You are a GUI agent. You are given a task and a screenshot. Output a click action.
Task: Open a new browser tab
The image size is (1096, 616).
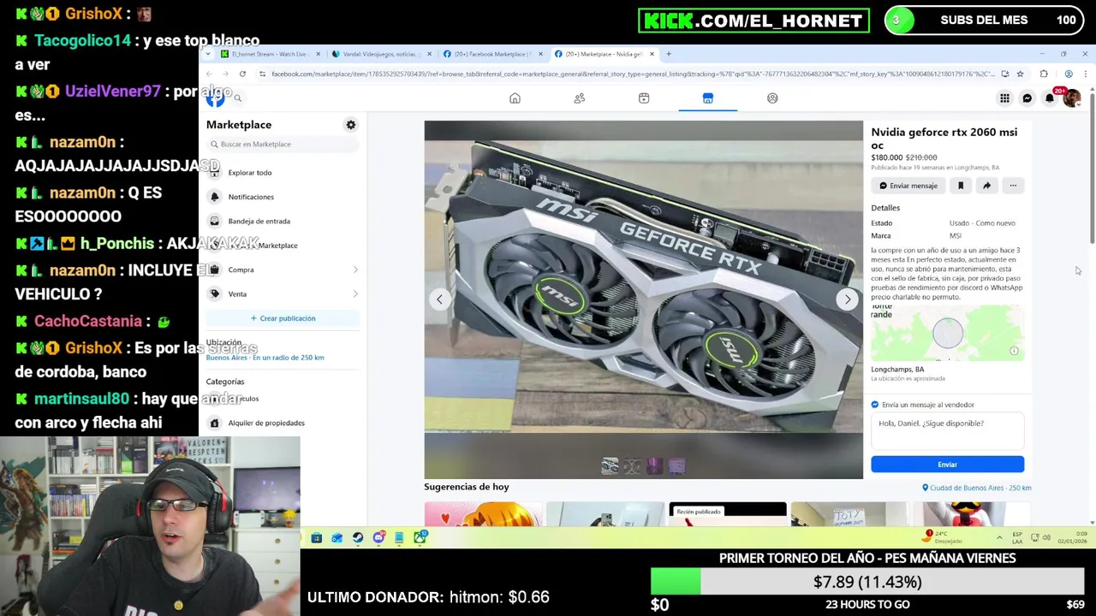[670, 54]
